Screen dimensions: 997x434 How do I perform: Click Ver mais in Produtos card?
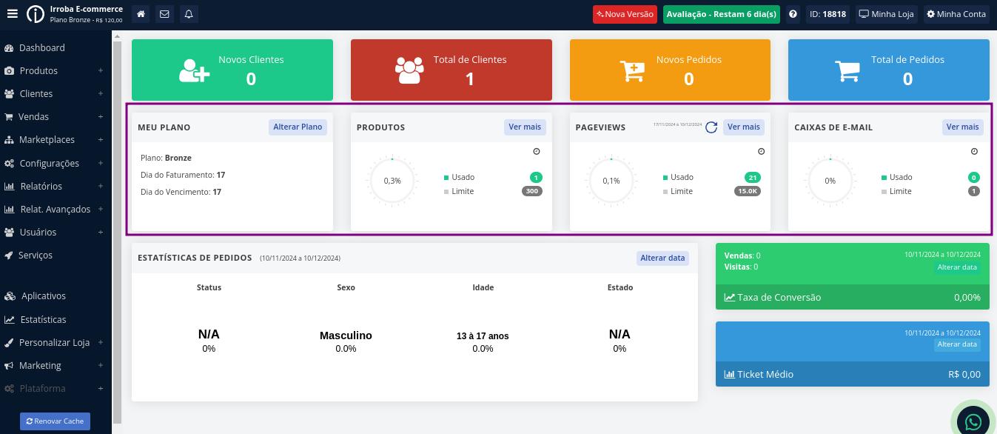coord(525,127)
